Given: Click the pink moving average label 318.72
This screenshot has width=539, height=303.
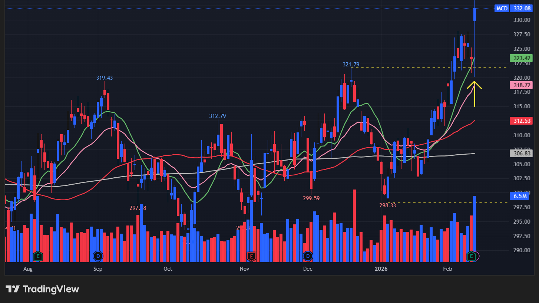Looking at the screenshot, I should coord(521,85).
